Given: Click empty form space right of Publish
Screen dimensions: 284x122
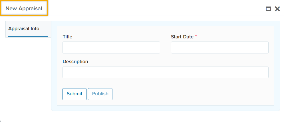Looking at the screenshot, I should coord(191,94).
